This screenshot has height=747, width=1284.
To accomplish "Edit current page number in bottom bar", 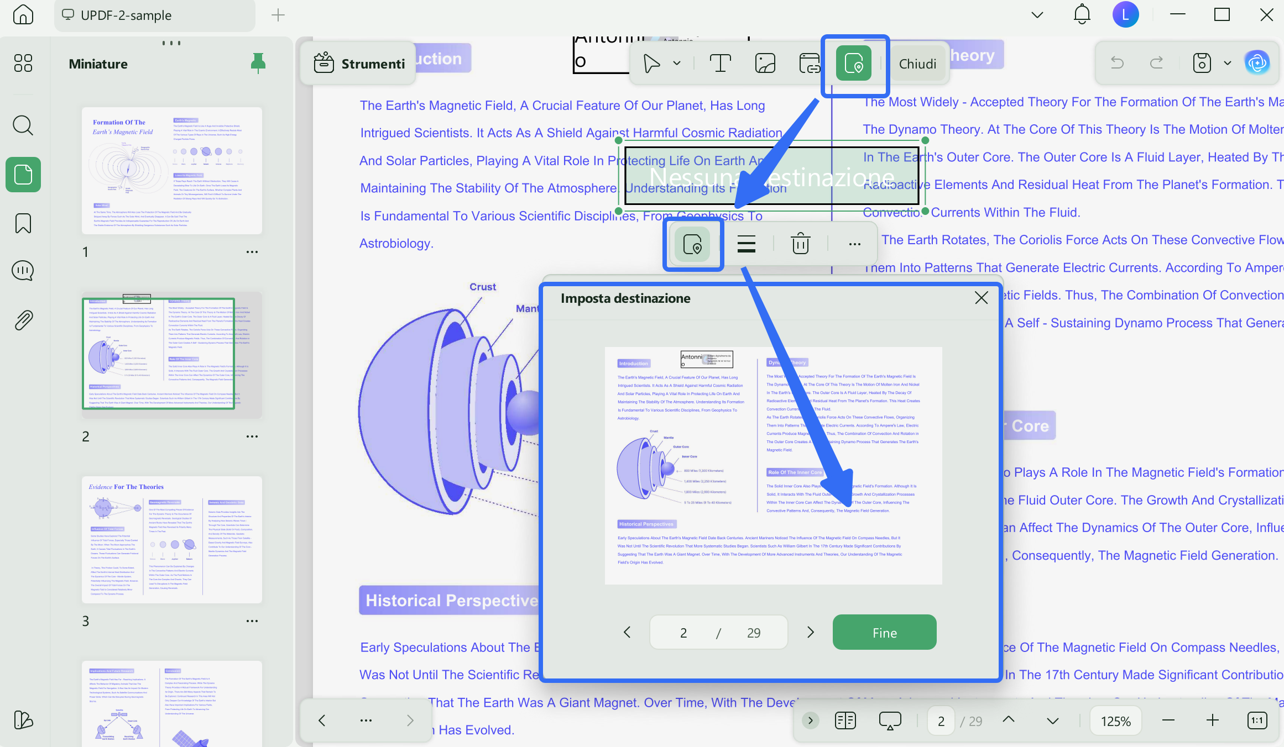I will (x=941, y=721).
